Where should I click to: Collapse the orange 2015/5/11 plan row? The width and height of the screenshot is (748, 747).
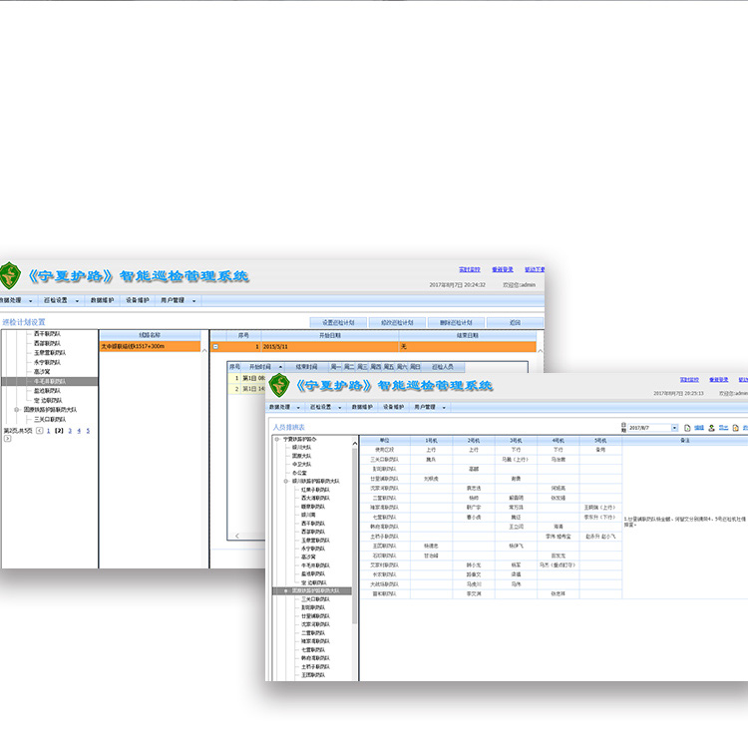[215, 347]
